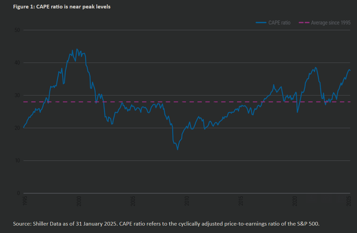The image size is (357, 233).
Task: Toggle the "CAPE ratio" legend label
Action: 279,23
